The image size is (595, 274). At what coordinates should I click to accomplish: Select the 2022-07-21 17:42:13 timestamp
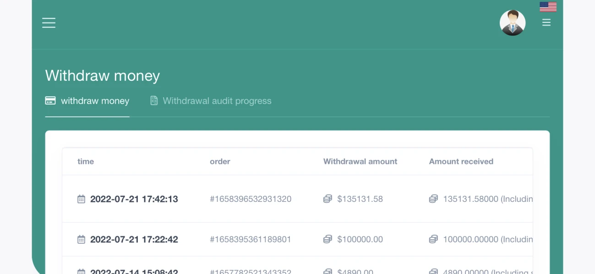(x=134, y=199)
